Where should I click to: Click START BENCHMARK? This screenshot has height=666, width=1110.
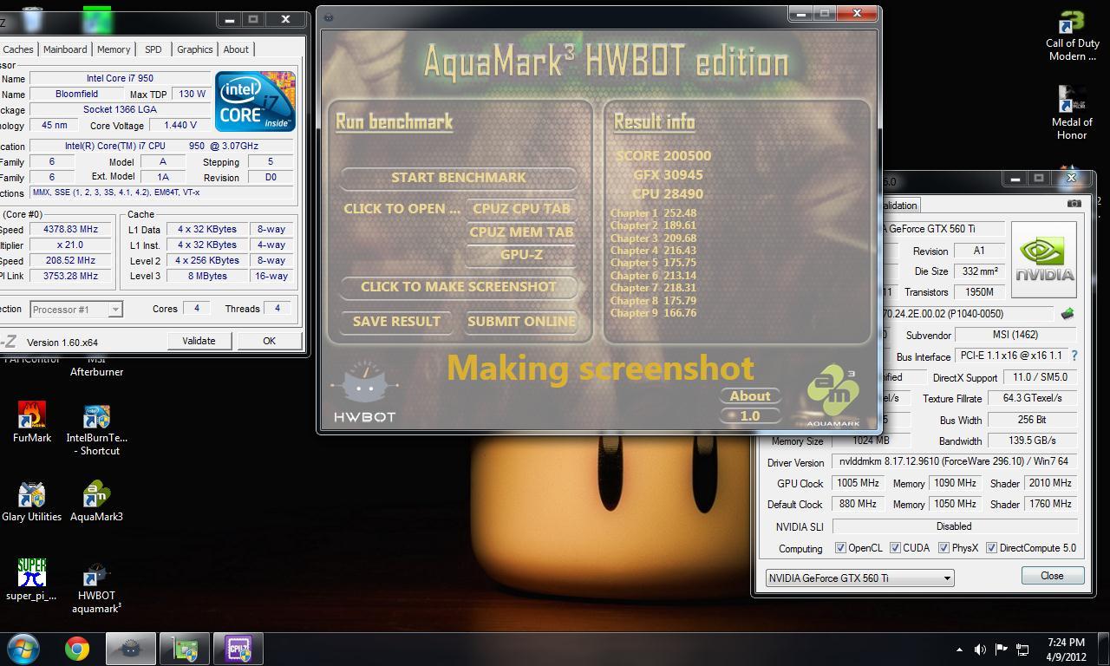(x=458, y=177)
